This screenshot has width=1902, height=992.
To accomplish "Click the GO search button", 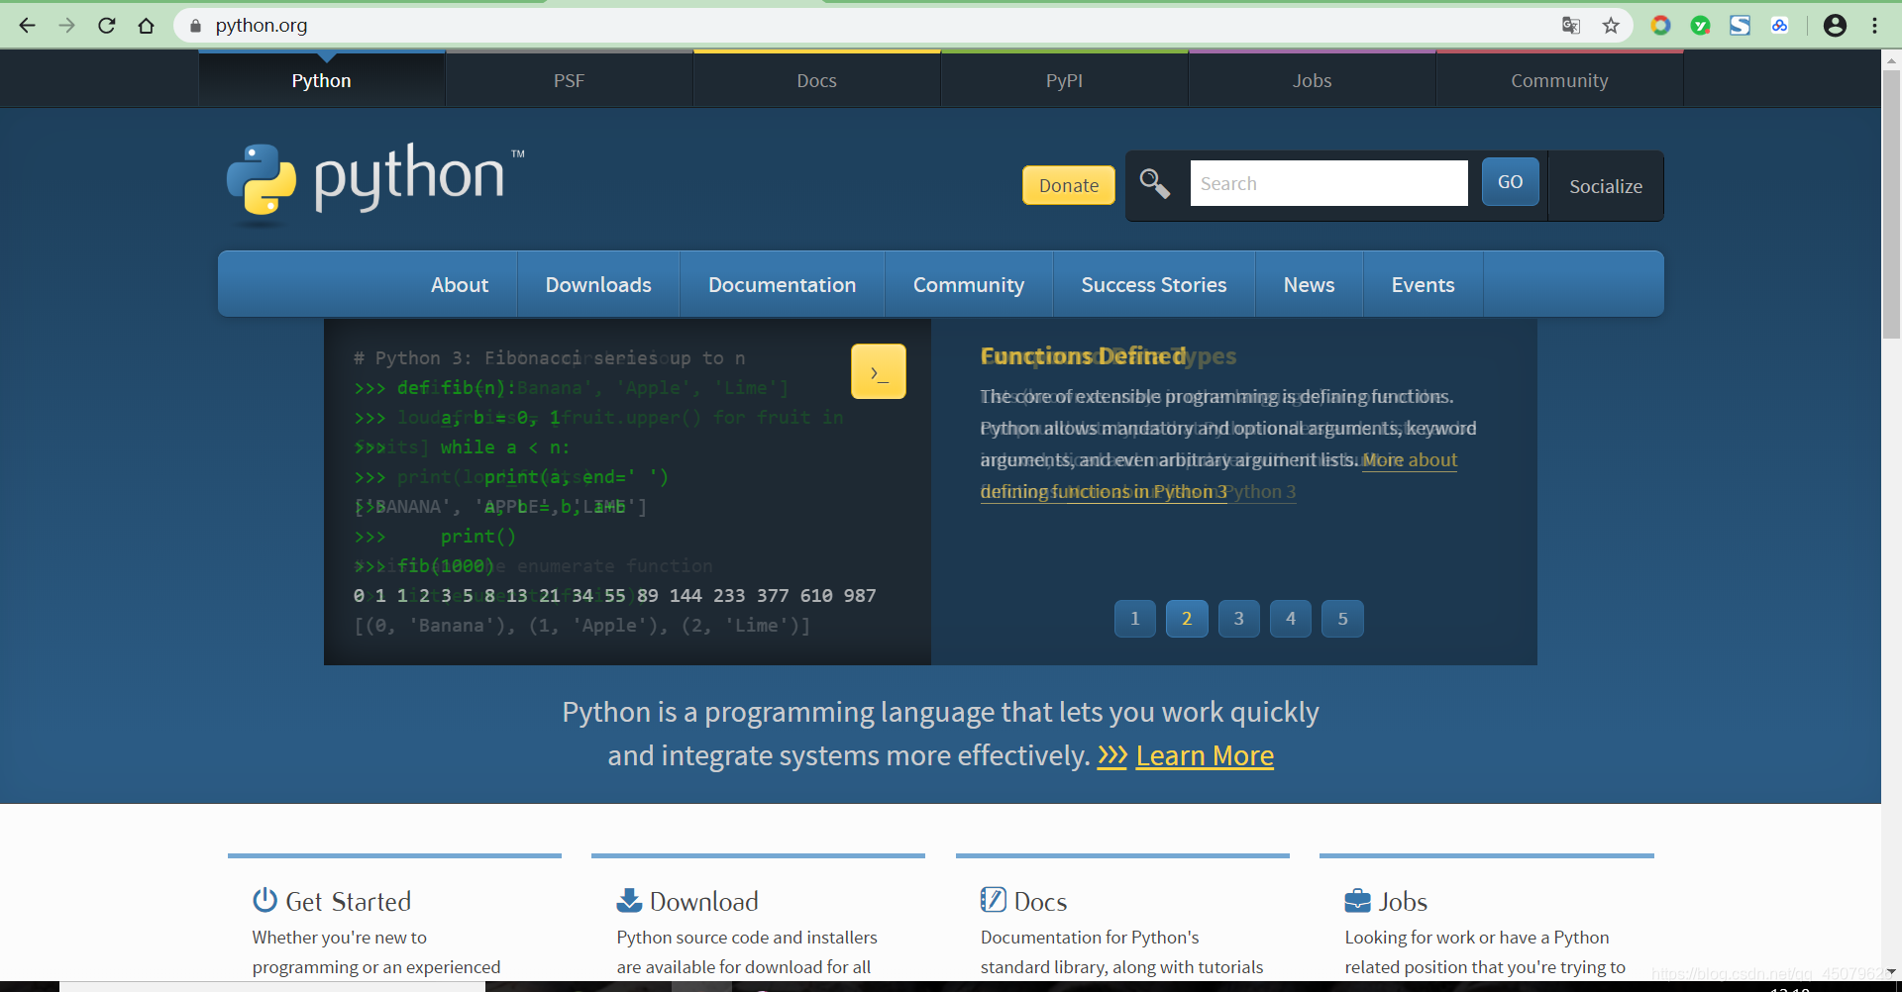I will click(1511, 182).
